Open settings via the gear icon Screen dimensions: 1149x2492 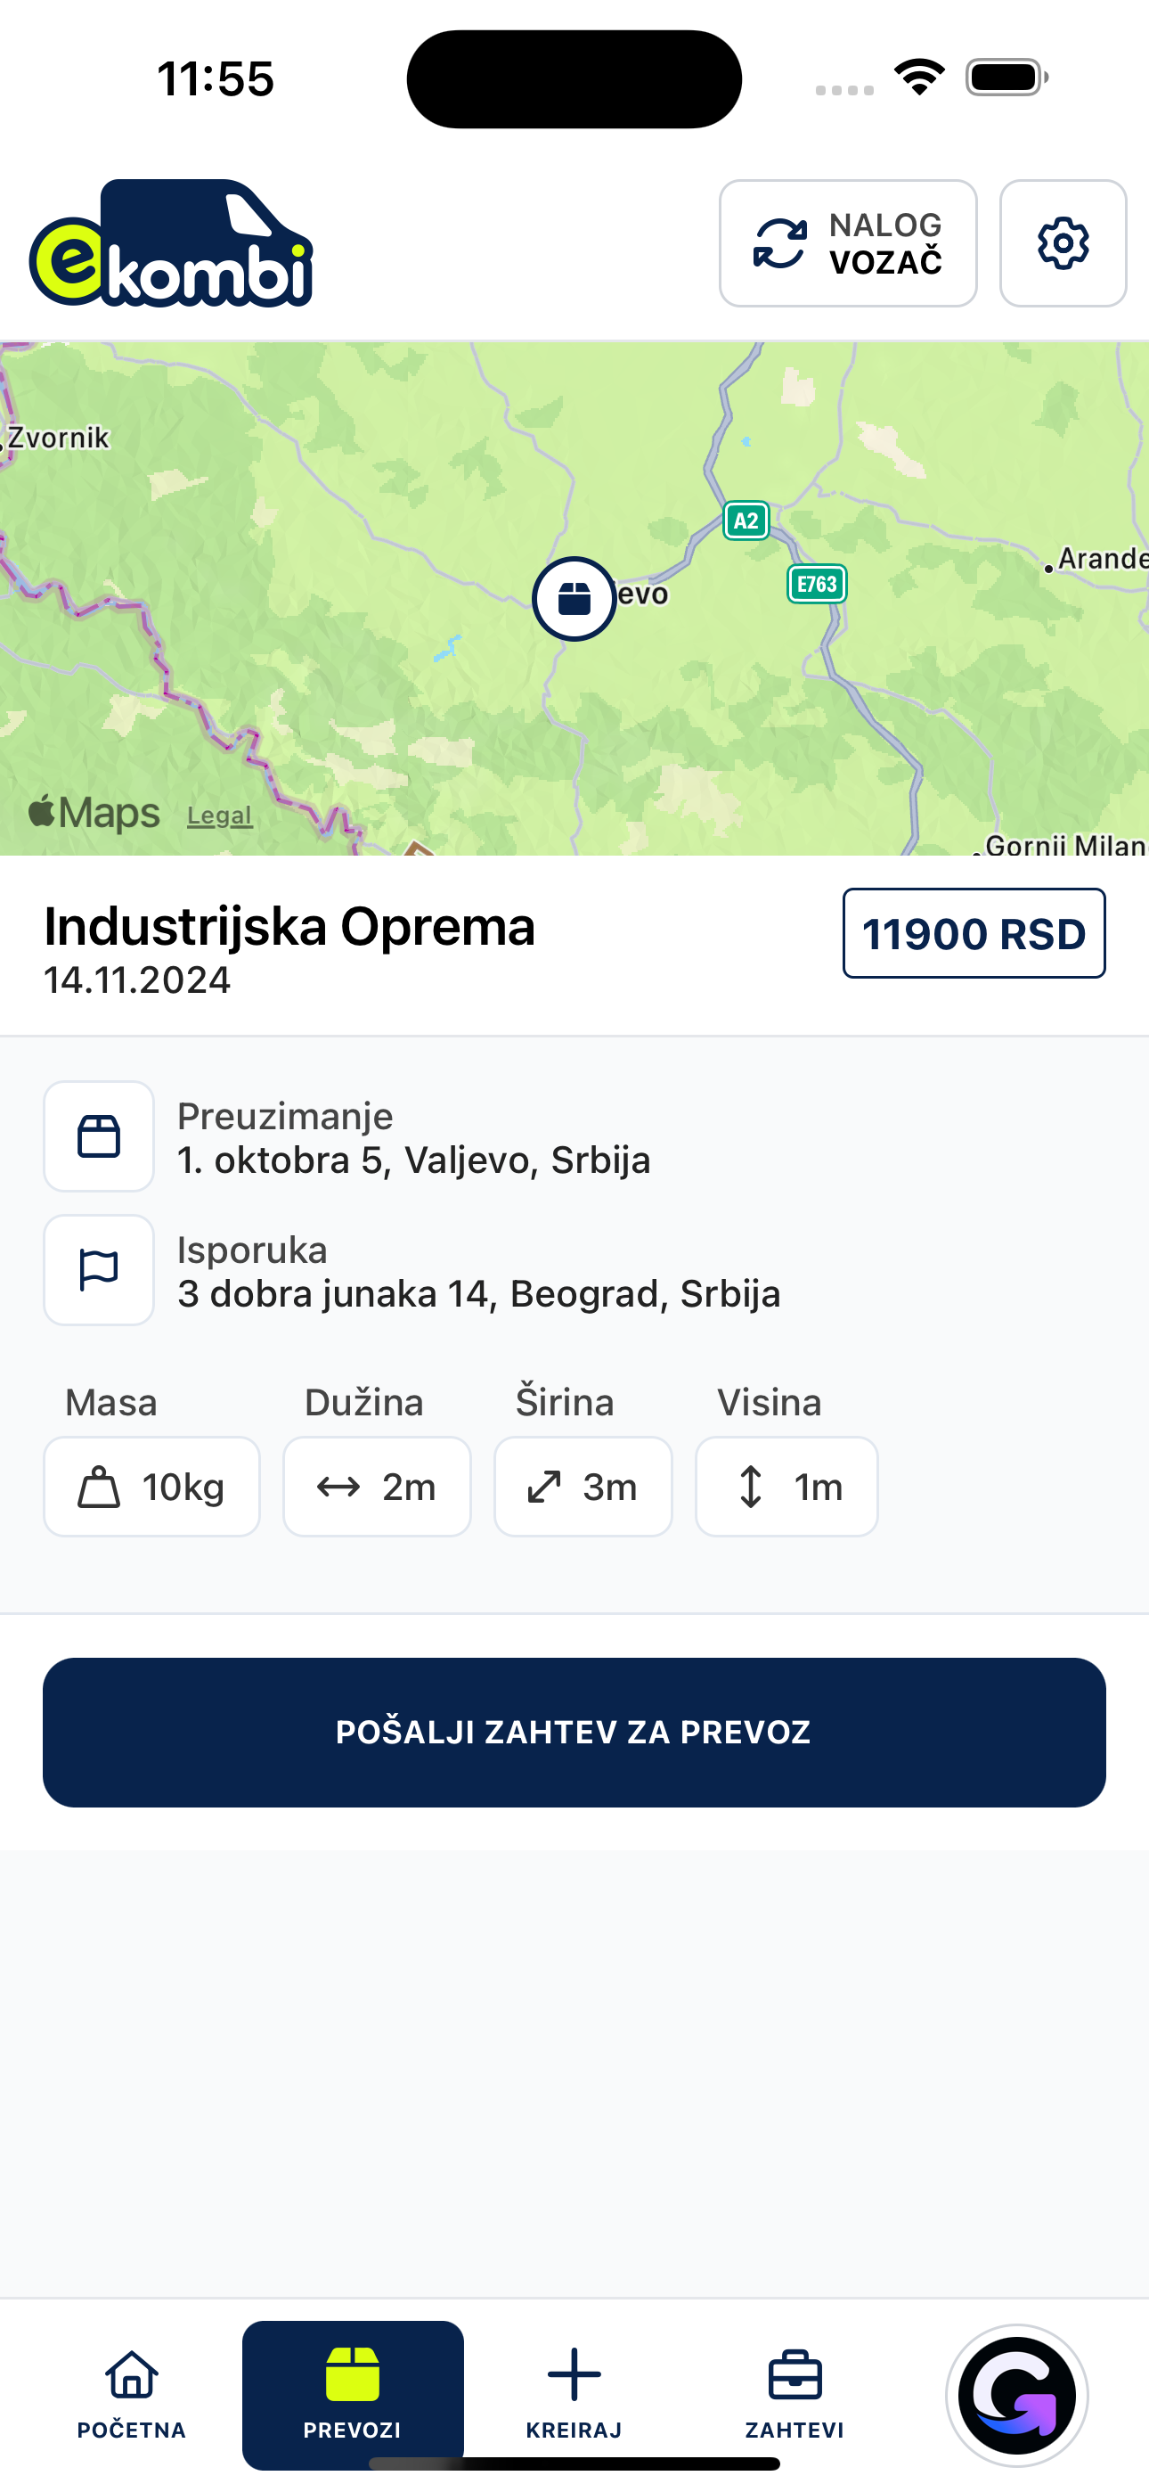[1062, 242]
